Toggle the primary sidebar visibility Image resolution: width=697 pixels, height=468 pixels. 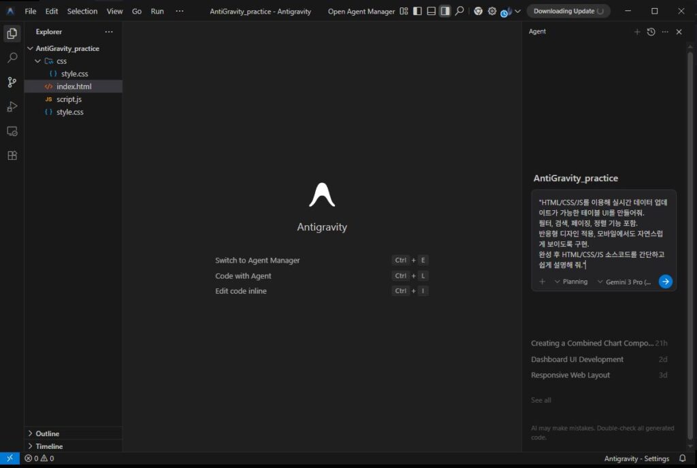point(417,12)
